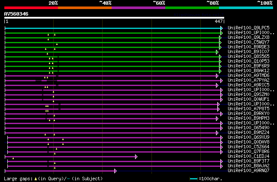This screenshot has width=277, height=182.
Task: Click the cyan UniRef100_Q9LPC5 alignment bar
Action: tap(113, 28)
